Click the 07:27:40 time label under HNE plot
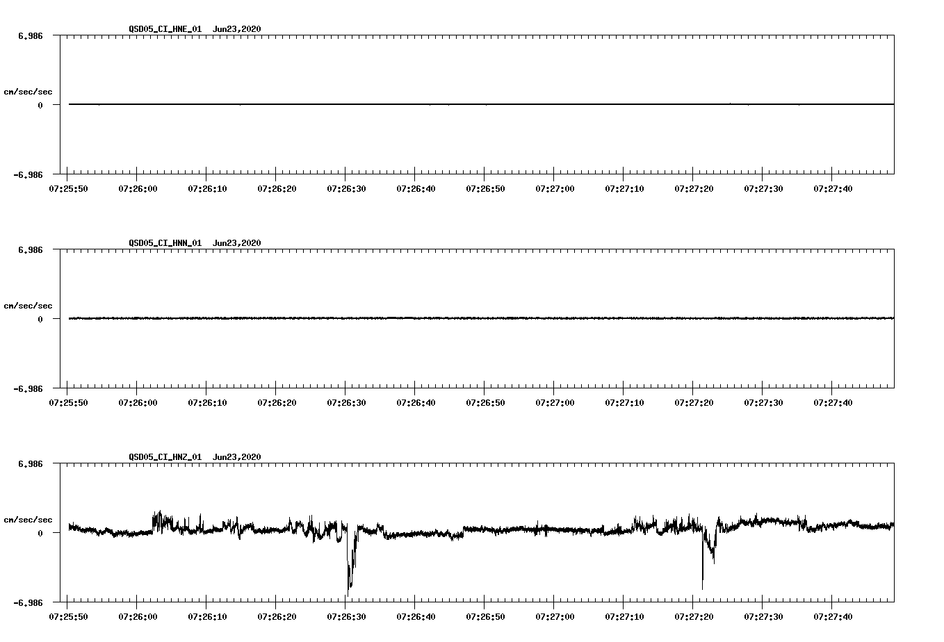This screenshot has width=944, height=642. (x=833, y=188)
